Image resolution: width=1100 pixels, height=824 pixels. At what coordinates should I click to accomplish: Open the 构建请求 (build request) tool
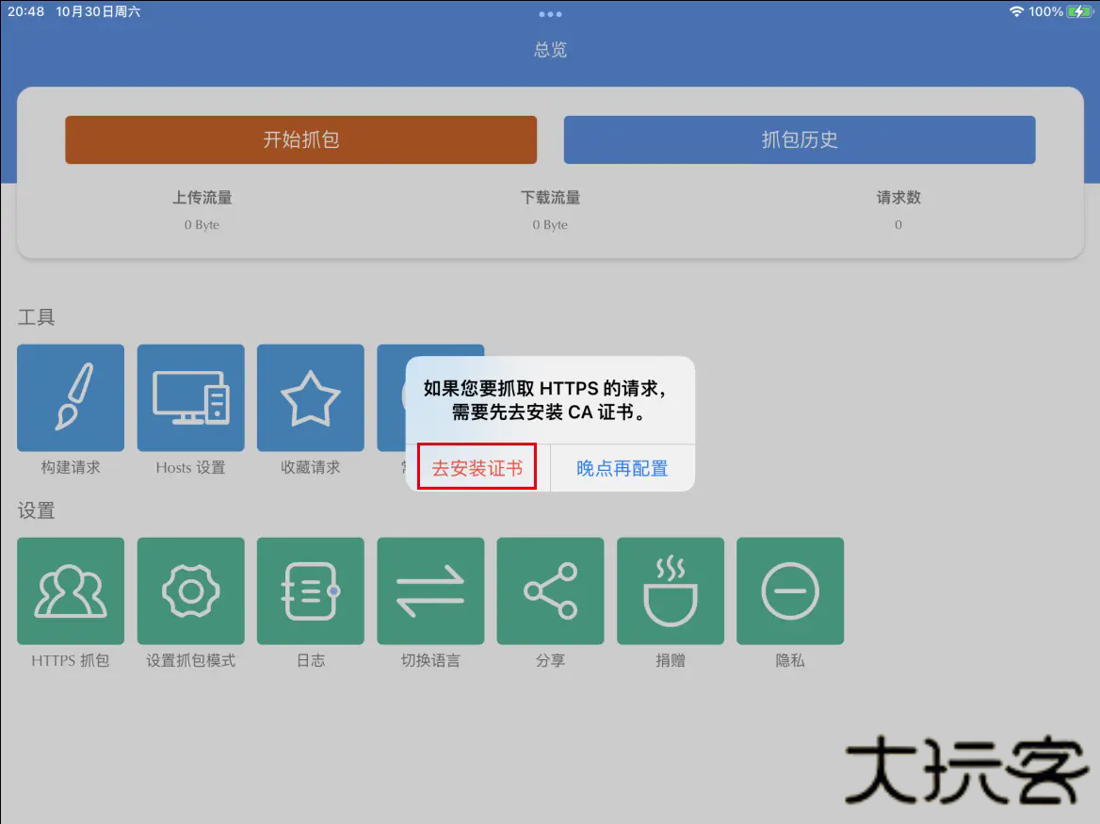click(71, 397)
